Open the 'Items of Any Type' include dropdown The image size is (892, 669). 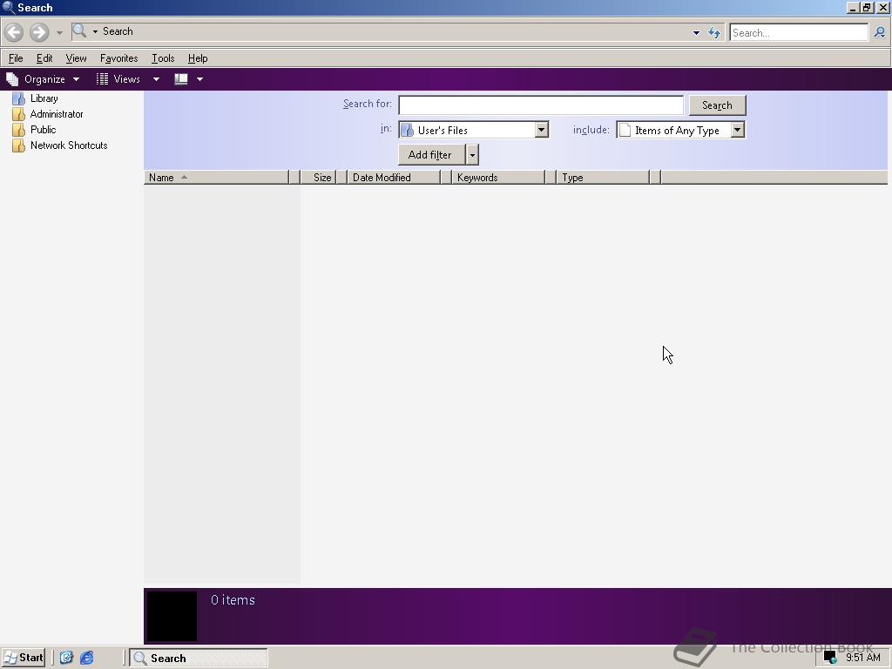pyautogui.click(x=680, y=131)
